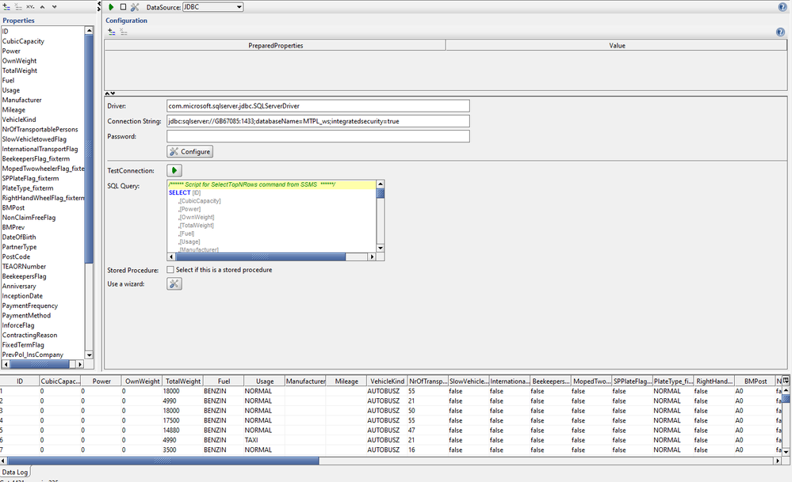792x482 pixels.
Task: Sort by the TotalWeight column header
Action: [182, 381]
